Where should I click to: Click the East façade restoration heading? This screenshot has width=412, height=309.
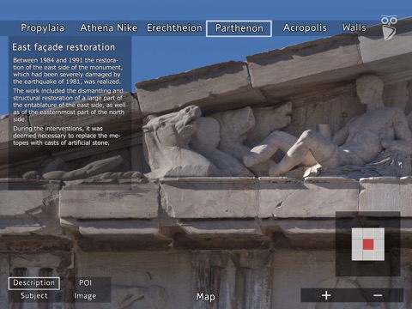[64, 47]
